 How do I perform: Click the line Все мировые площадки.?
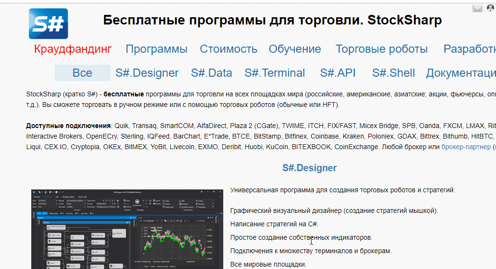click(x=268, y=264)
